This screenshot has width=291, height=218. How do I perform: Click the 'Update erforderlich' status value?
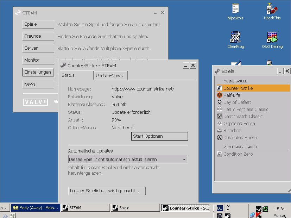click(131, 112)
